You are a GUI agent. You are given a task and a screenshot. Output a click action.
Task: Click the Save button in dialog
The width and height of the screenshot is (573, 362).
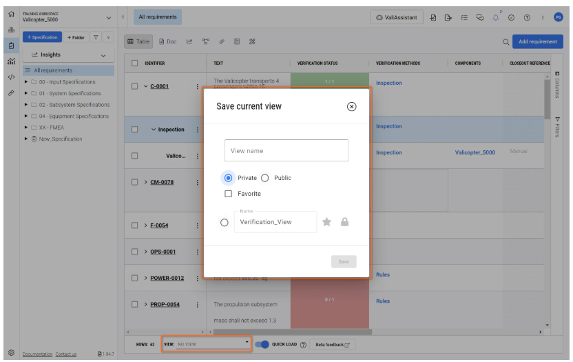tap(344, 262)
